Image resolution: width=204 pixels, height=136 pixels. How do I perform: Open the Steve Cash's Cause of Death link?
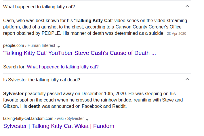pyautogui.click(x=79, y=53)
